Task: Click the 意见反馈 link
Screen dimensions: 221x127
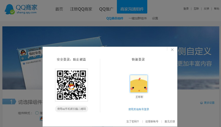Action: point(169,121)
